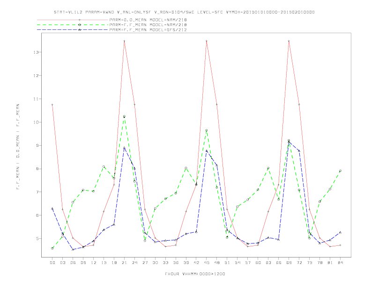Screen dimensions: 371x286
Task: Click x-axis tick label 36
Action: tap(176, 263)
